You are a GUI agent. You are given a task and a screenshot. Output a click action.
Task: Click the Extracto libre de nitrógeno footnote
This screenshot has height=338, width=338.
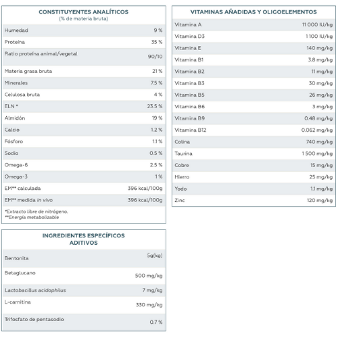click(37, 212)
